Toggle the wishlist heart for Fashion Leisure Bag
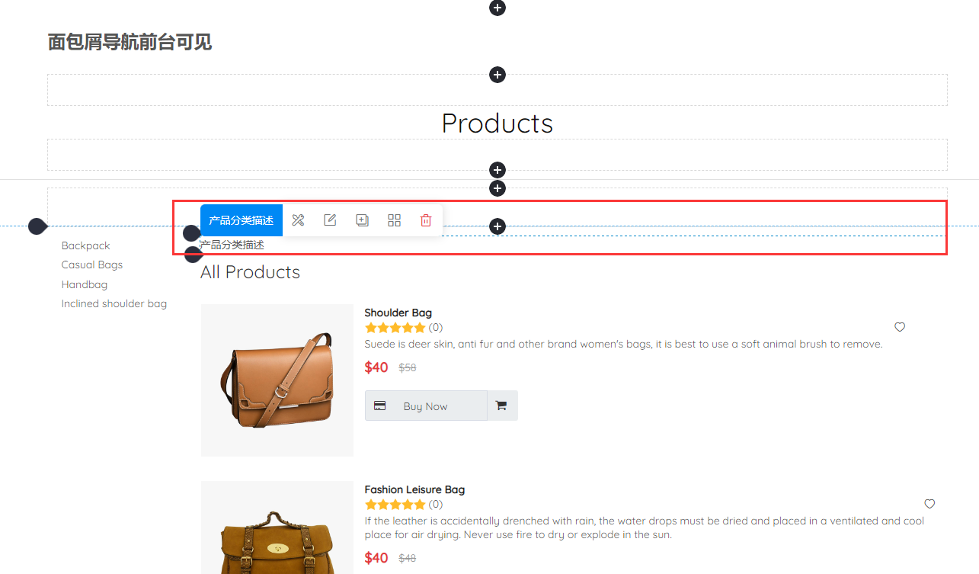Viewport: 979px width, 574px height. [929, 504]
